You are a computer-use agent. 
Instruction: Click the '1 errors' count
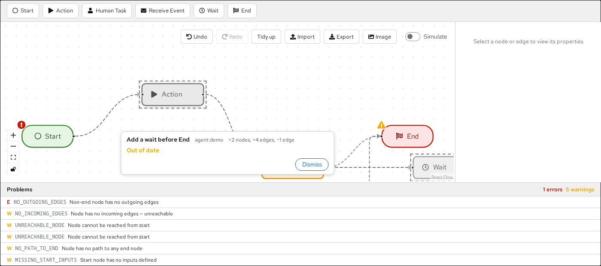click(552, 190)
